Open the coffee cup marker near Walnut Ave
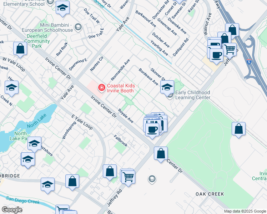 [216, 56]
